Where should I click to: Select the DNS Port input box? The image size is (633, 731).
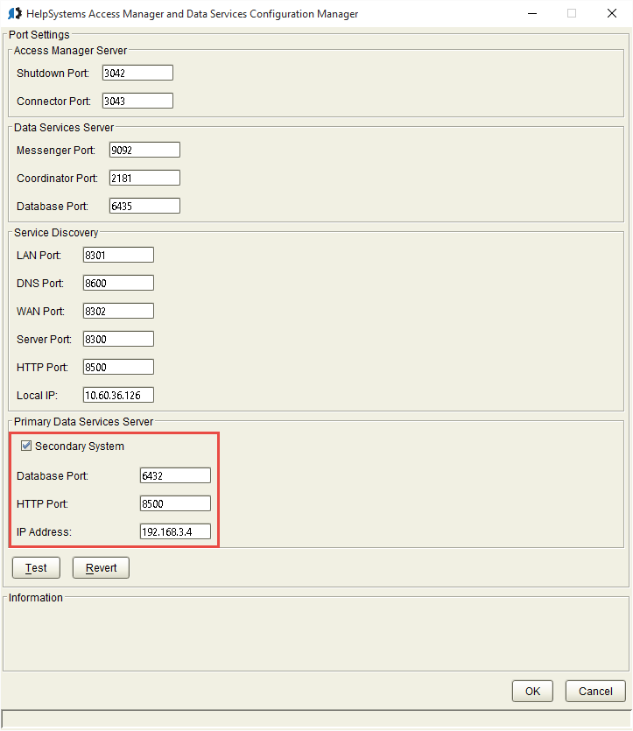tap(118, 283)
